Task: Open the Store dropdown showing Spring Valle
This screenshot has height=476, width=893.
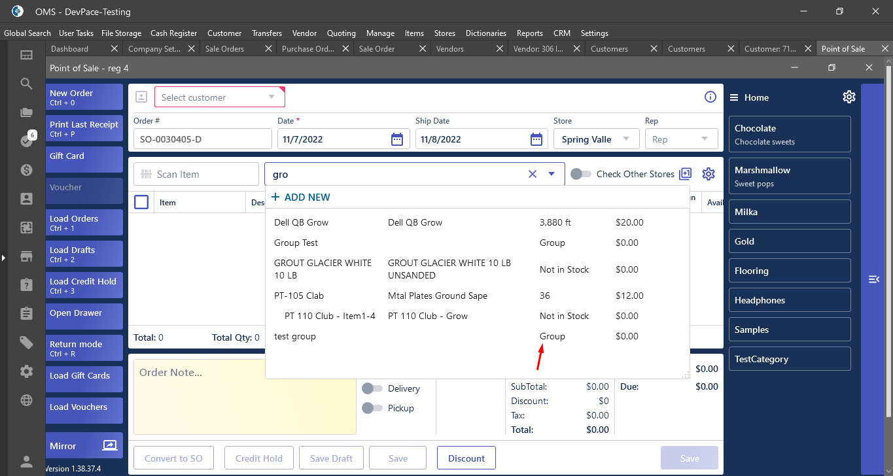Action: coord(626,139)
